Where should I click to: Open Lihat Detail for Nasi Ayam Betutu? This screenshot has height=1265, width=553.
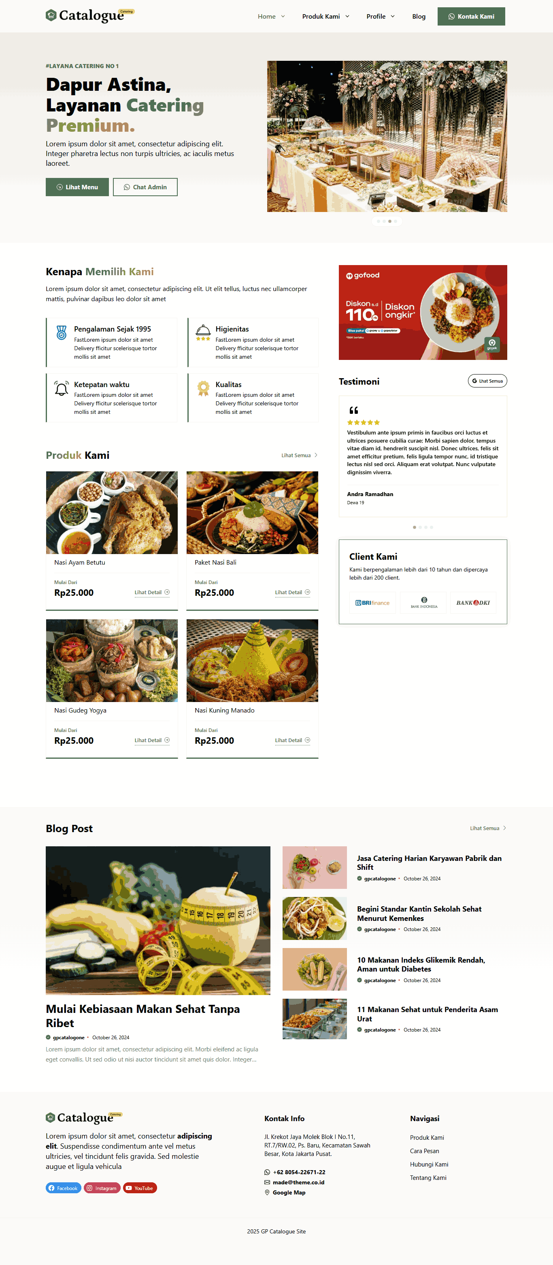(152, 592)
